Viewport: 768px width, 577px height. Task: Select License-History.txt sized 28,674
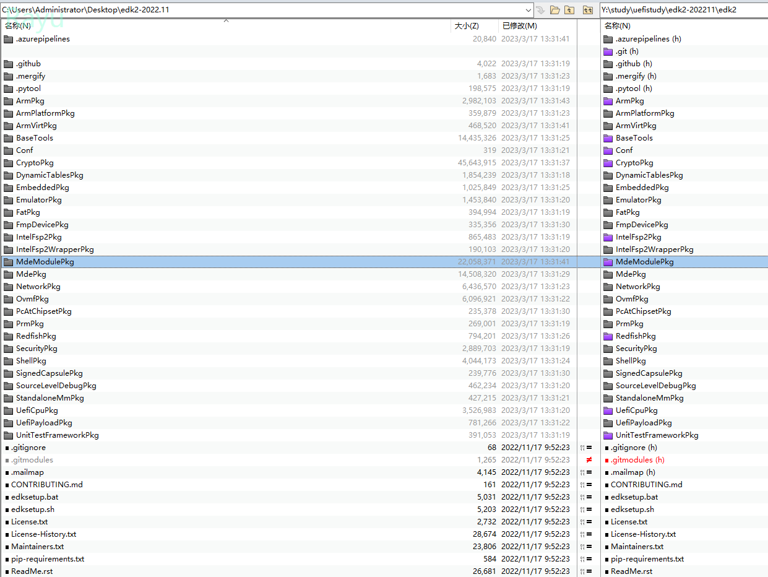43,534
